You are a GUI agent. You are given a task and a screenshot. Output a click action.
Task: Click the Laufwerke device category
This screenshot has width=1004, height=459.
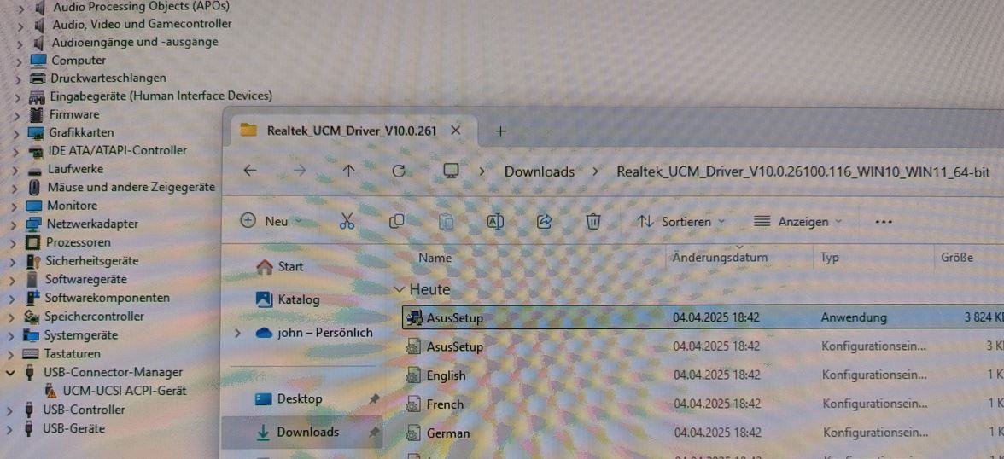tap(65, 169)
